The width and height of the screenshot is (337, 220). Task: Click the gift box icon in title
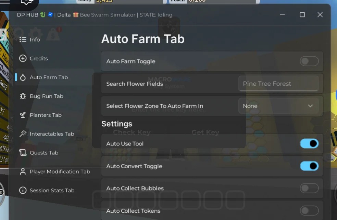point(76,15)
